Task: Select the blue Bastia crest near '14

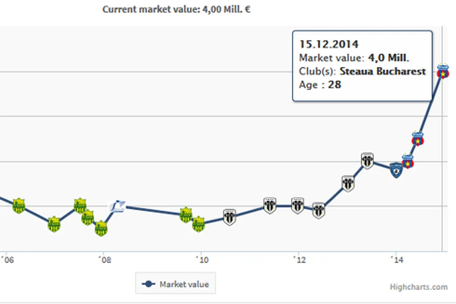Action: pyautogui.click(x=396, y=171)
